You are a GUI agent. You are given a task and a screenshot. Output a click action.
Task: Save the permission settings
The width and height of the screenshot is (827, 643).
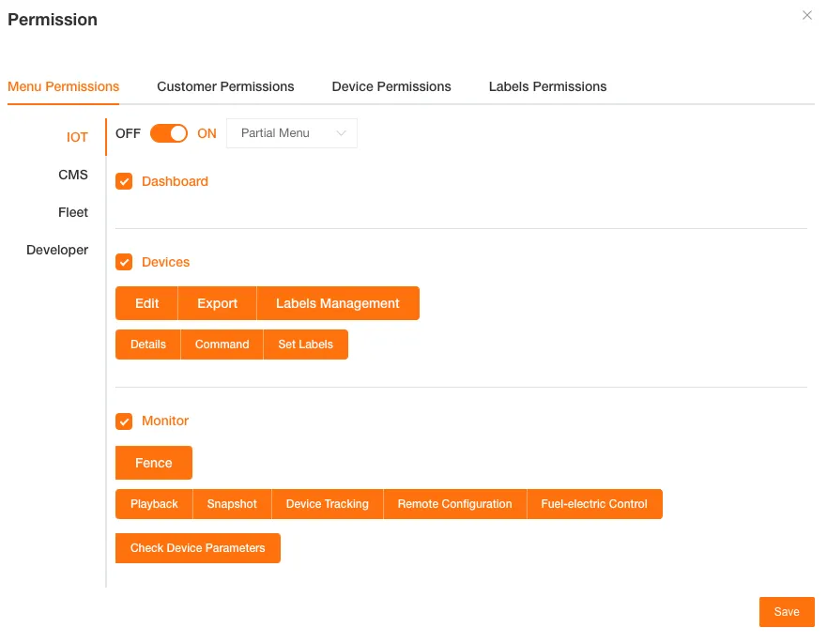[787, 612]
